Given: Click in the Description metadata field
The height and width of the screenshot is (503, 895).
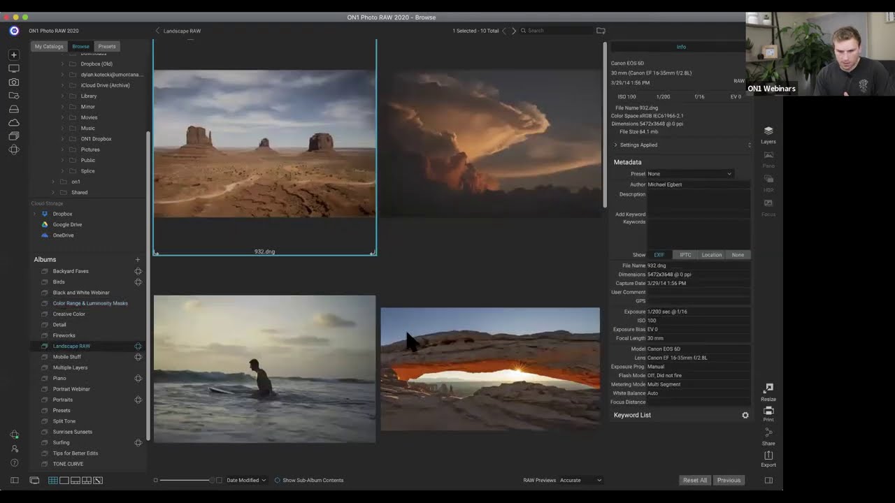Looking at the screenshot, I should pyautogui.click(x=698, y=198).
